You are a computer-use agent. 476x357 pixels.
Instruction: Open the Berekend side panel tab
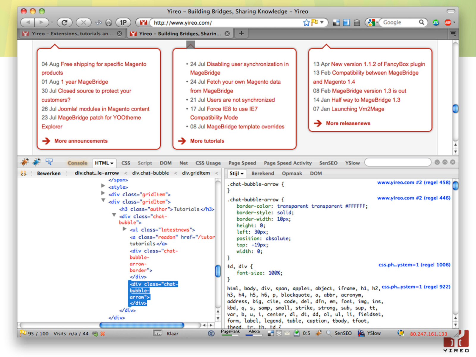point(263,173)
